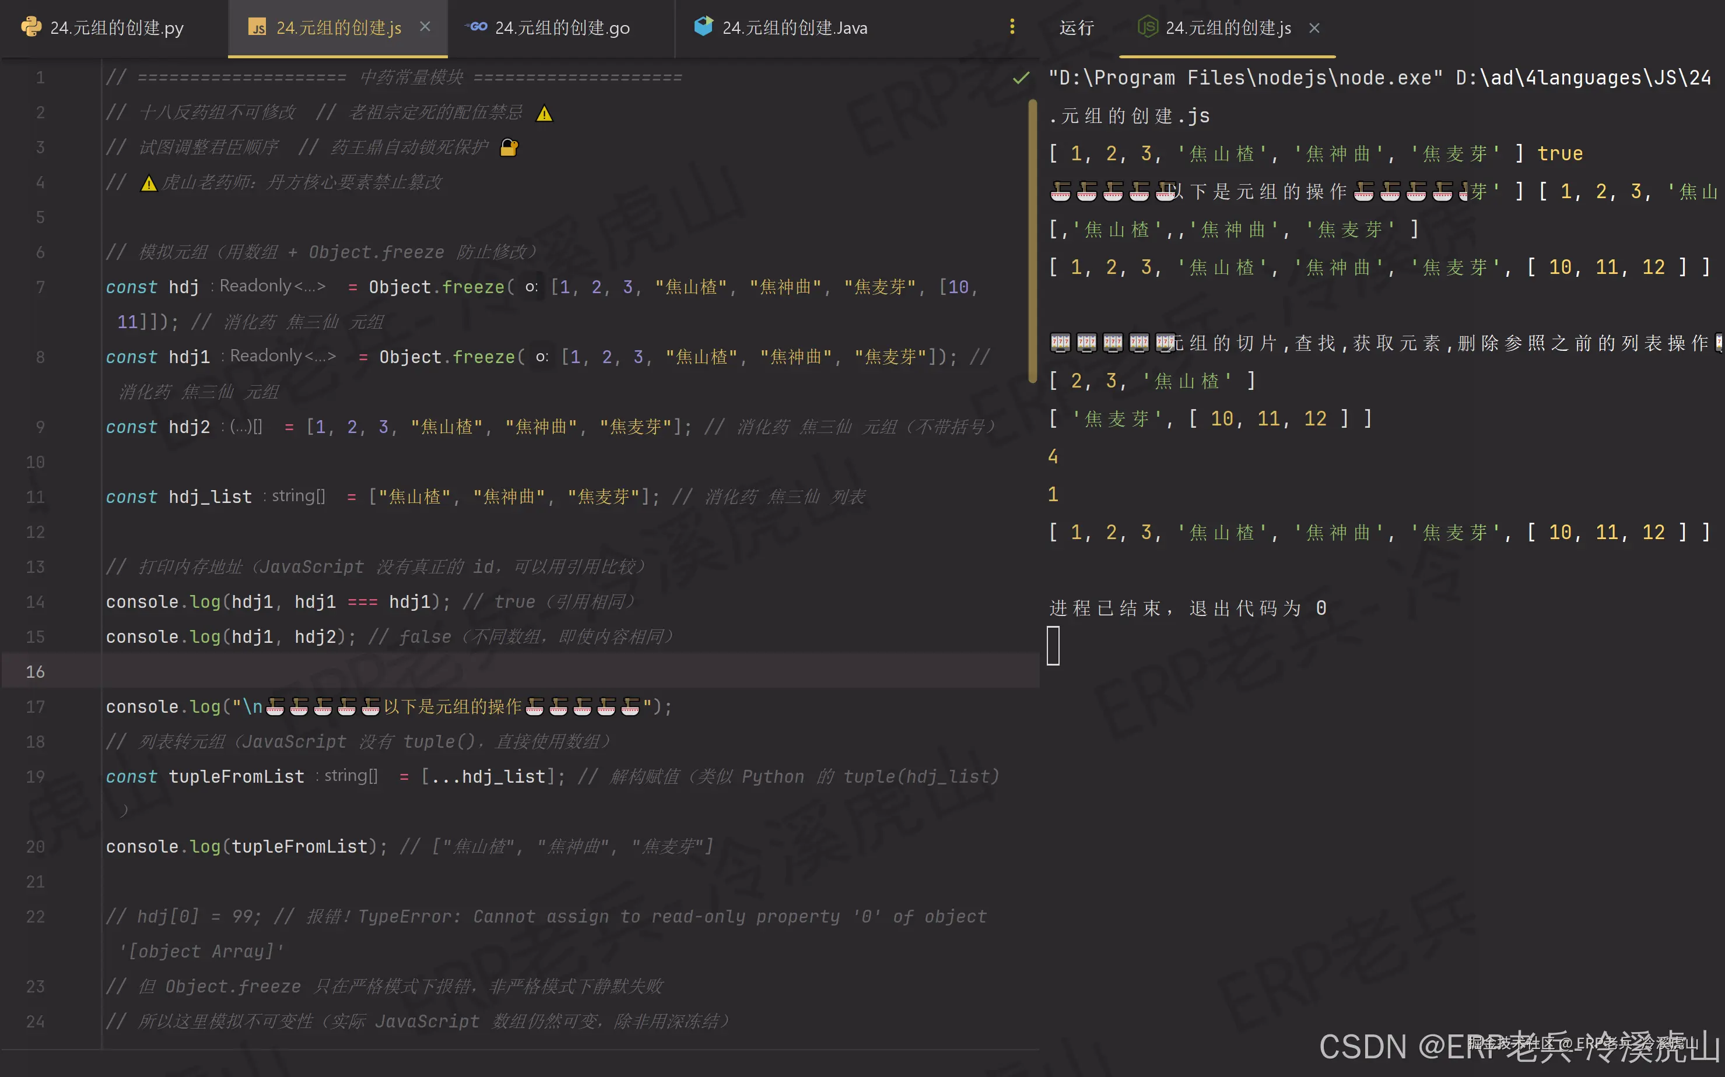1725x1077 pixels.
Task: Click the Node.js icon in the run output tab
Action: click(x=1148, y=28)
